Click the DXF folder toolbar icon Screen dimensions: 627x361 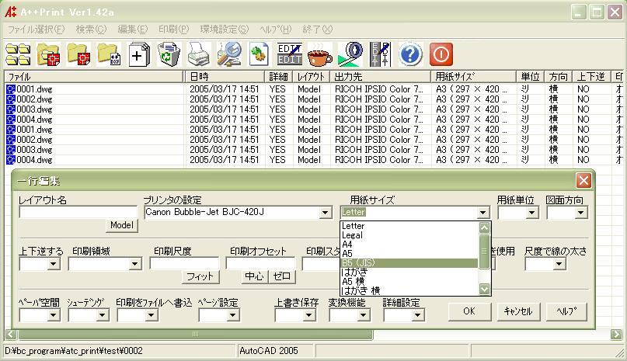[108, 54]
